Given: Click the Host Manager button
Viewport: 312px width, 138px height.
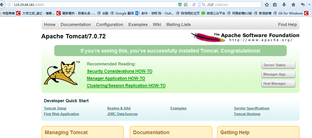Looking at the screenshot, I should pyautogui.click(x=278, y=84).
